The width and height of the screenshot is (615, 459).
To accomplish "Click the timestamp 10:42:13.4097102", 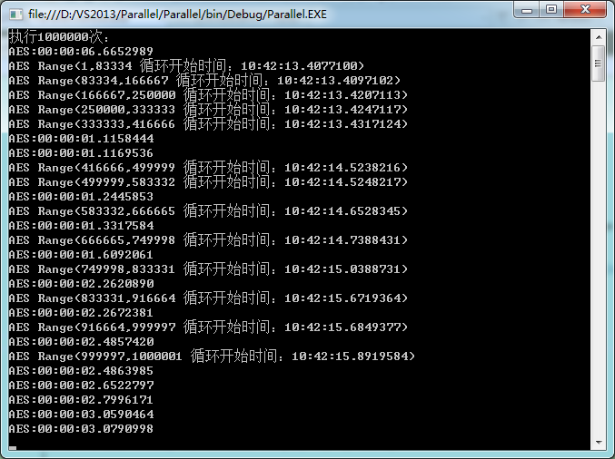I will (x=335, y=81).
